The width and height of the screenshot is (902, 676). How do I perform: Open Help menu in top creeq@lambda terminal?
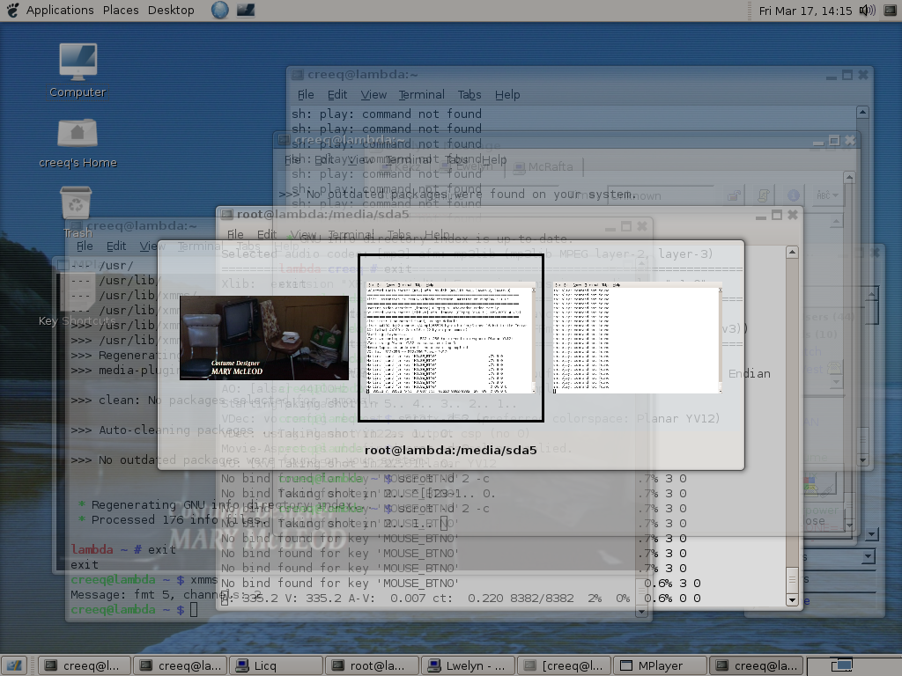click(506, 94)
